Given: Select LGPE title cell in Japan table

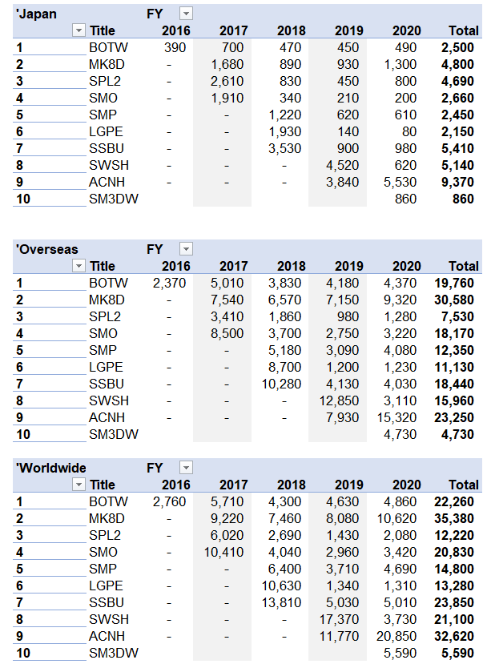Looking at the screenshot, I should click(x=106, y=131).
